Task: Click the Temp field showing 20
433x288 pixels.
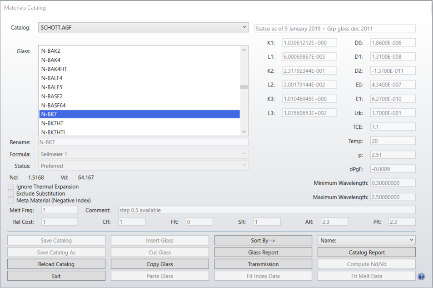Action: coord(393,141)
